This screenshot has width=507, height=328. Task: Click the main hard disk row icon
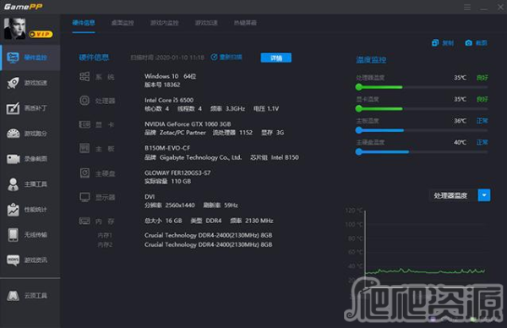tap(84, 173)
